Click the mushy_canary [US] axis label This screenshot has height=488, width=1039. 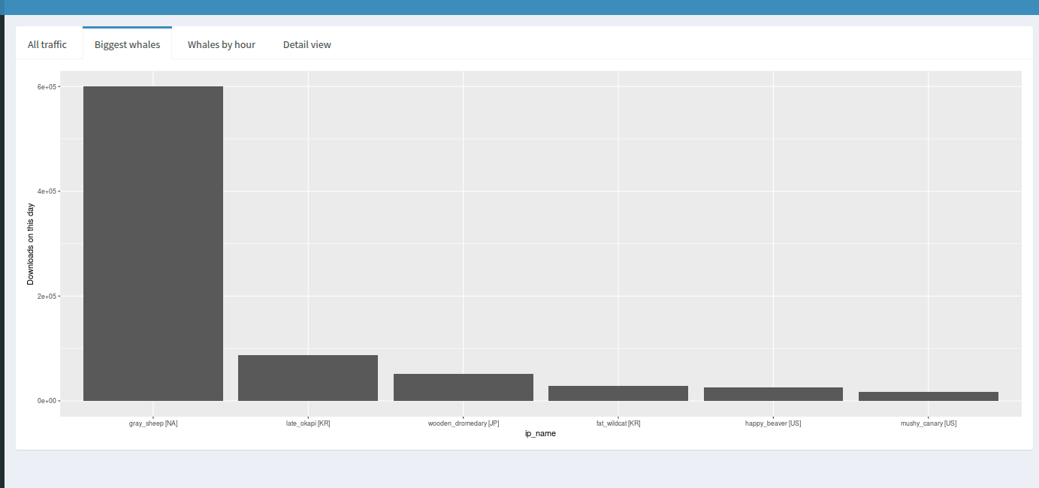click(929, 423)
